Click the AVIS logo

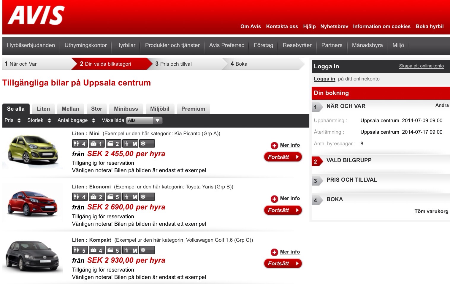click(36, 15)
